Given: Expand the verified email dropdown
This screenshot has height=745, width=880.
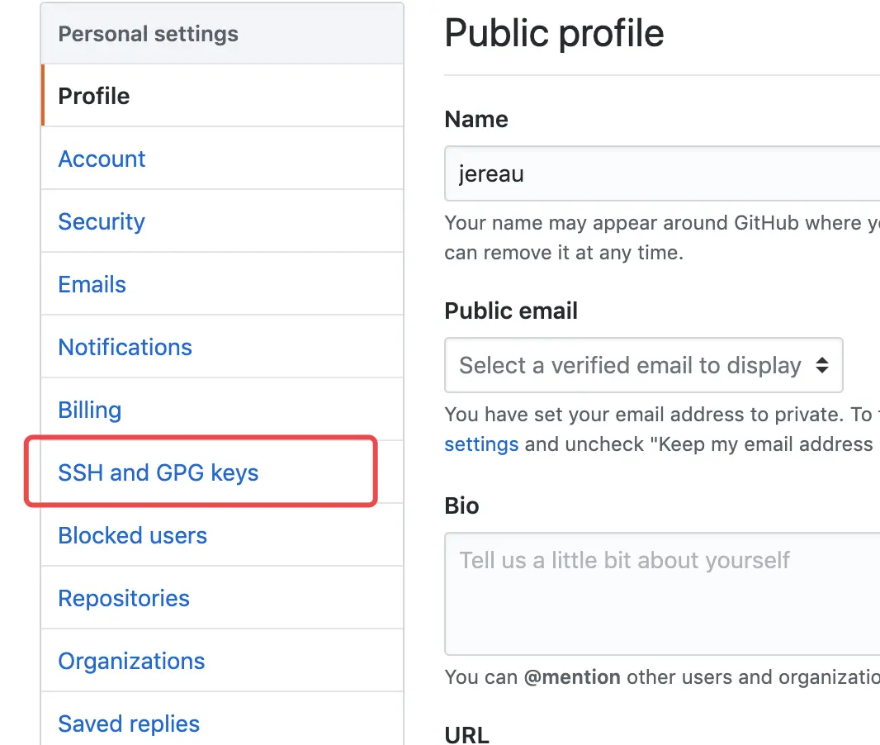Looking at the screenshot, I should pyautogui.click(x=643, y=365).
